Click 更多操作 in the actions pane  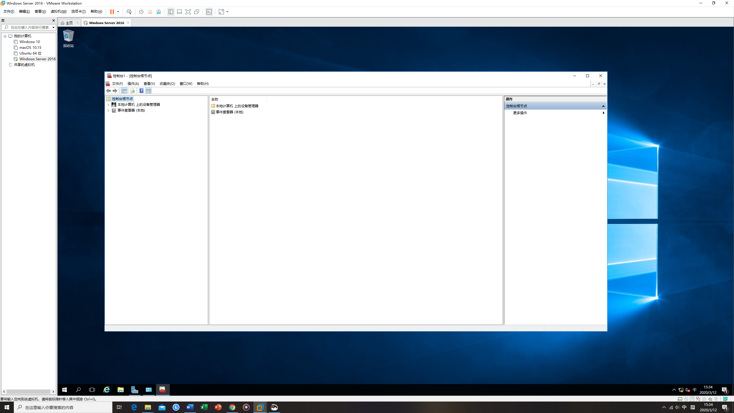(x=520, y=113)
